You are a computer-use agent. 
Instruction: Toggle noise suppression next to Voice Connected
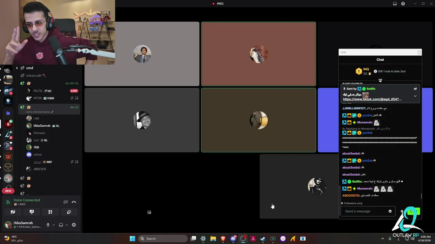tap(66, 202)
